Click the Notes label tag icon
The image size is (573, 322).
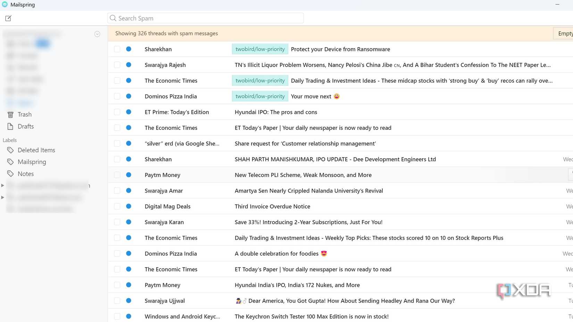10,173
